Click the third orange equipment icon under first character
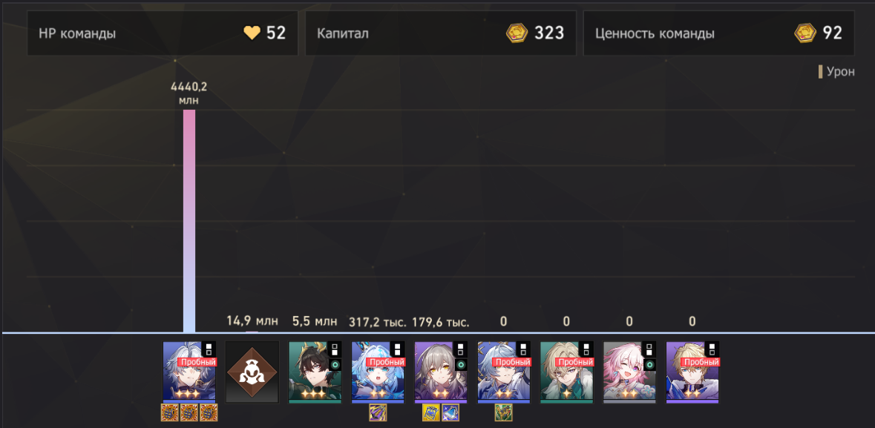The image size is (875, 428). [x=208, y=412]
